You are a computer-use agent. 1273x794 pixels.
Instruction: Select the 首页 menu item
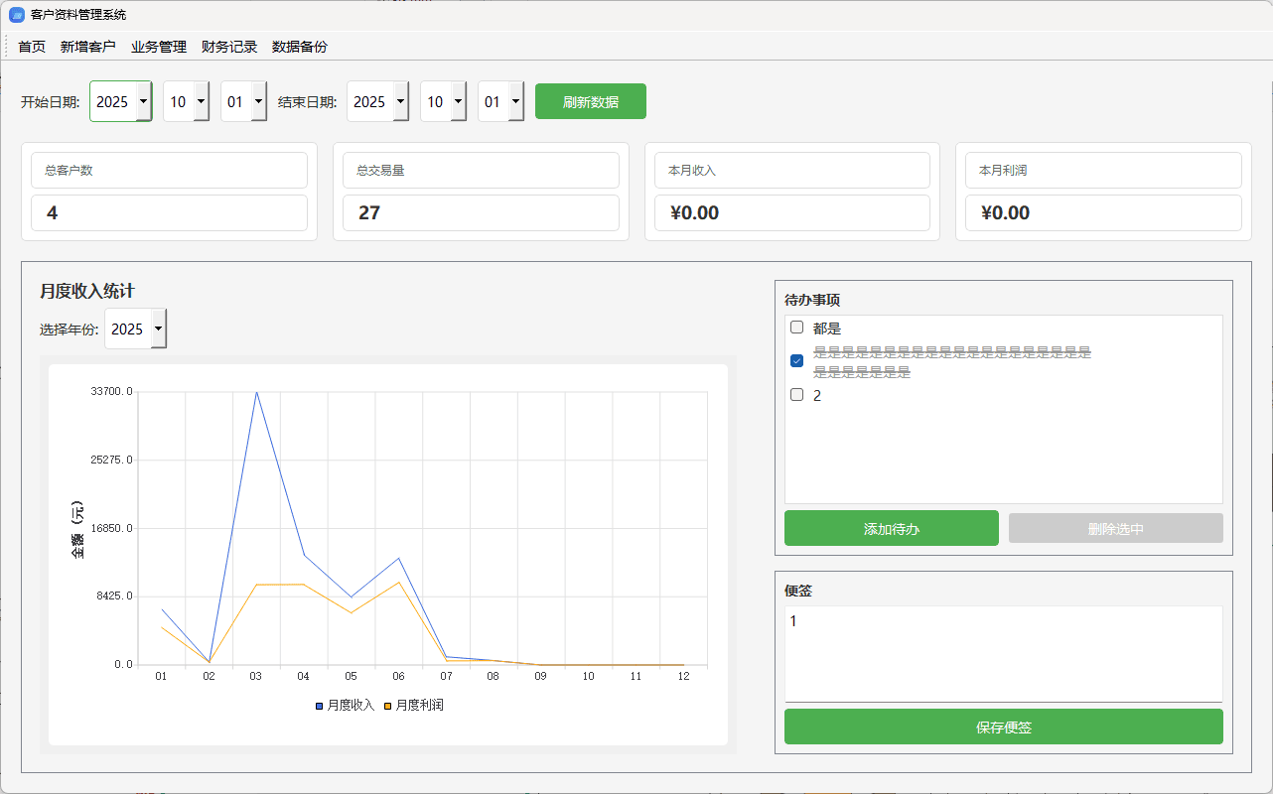click(32, 46)
